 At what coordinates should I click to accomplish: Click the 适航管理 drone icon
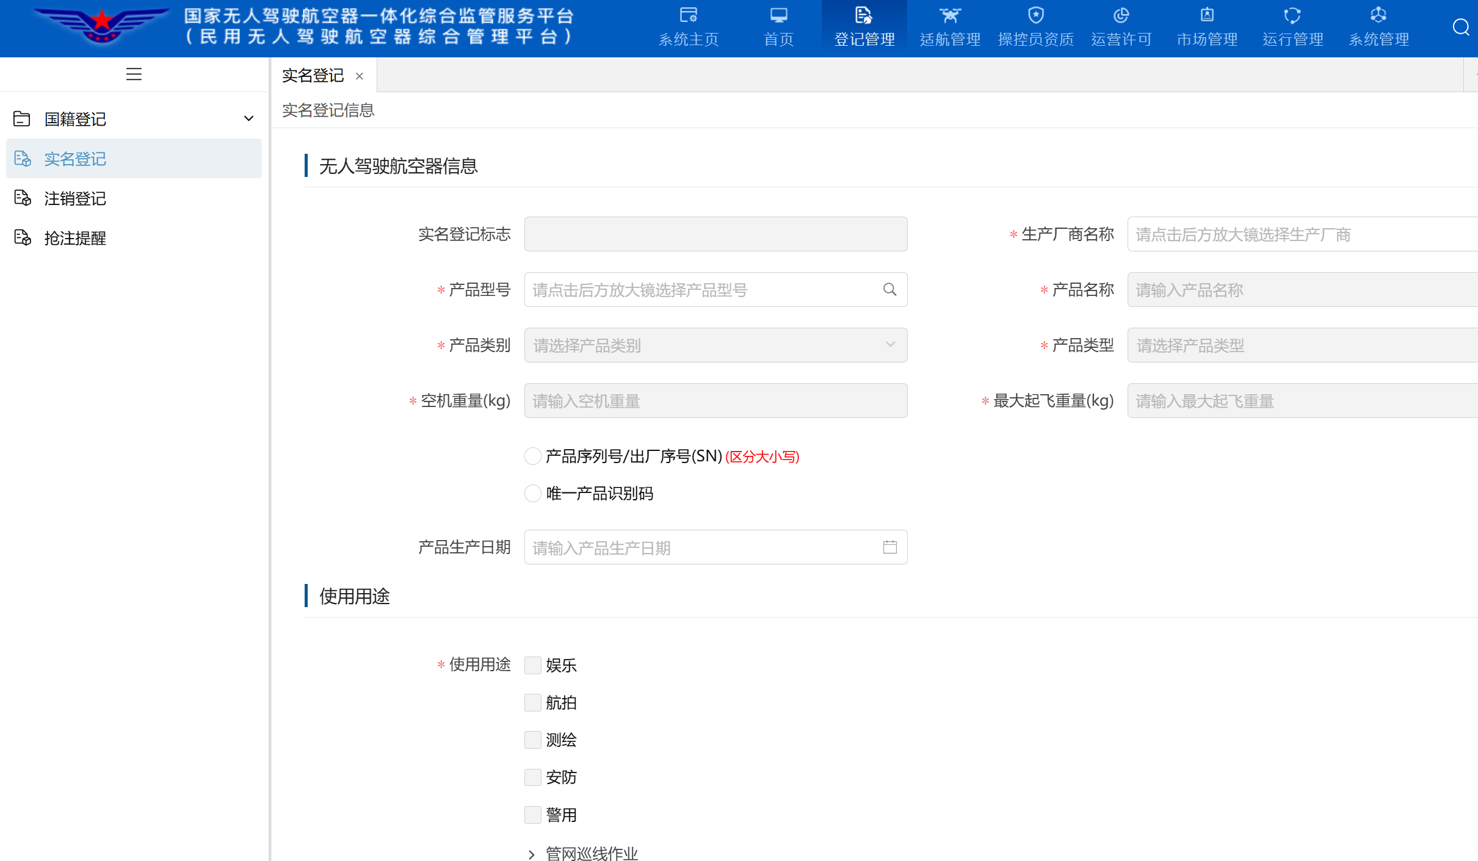coord(950,15)
